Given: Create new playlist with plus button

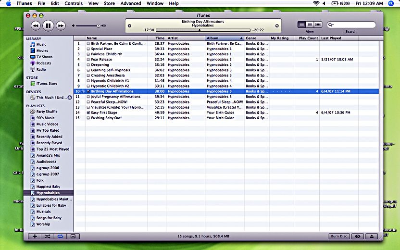Looking at the screenshot, I should point(35,237).
